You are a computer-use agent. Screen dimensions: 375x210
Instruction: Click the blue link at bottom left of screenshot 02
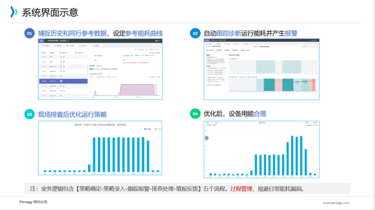click(214, 85)
